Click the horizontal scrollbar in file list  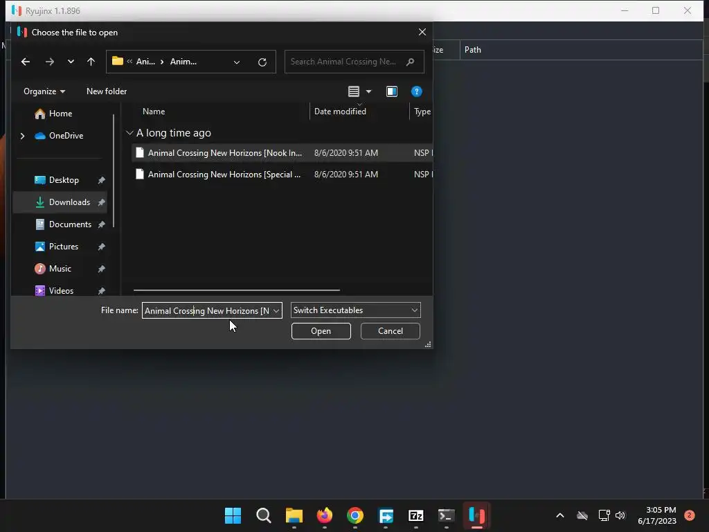(237, 290)
